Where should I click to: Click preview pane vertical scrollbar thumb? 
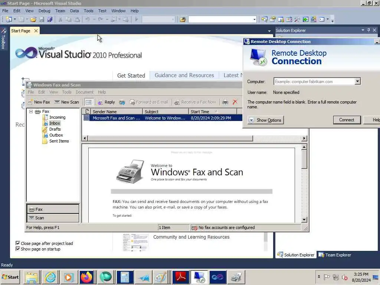pyautogui.click(x=304, y=160)
